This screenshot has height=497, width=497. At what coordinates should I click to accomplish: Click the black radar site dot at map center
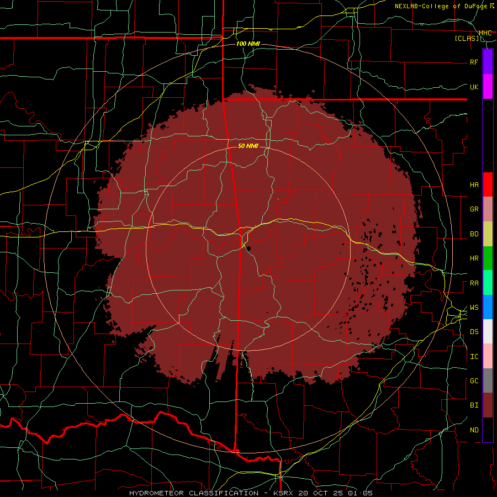pyautogui.click(x=249, y=249)
